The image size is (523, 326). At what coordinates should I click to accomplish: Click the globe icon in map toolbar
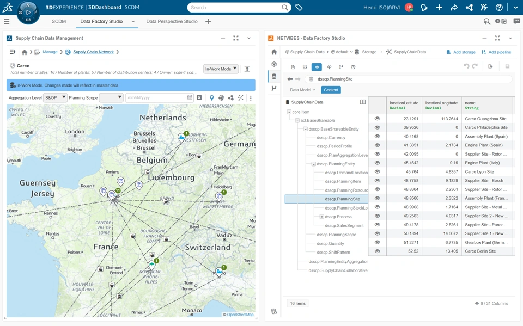[x=221, y=97]
